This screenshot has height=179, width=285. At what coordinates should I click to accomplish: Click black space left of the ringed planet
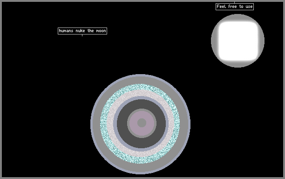tap(46, 124)
